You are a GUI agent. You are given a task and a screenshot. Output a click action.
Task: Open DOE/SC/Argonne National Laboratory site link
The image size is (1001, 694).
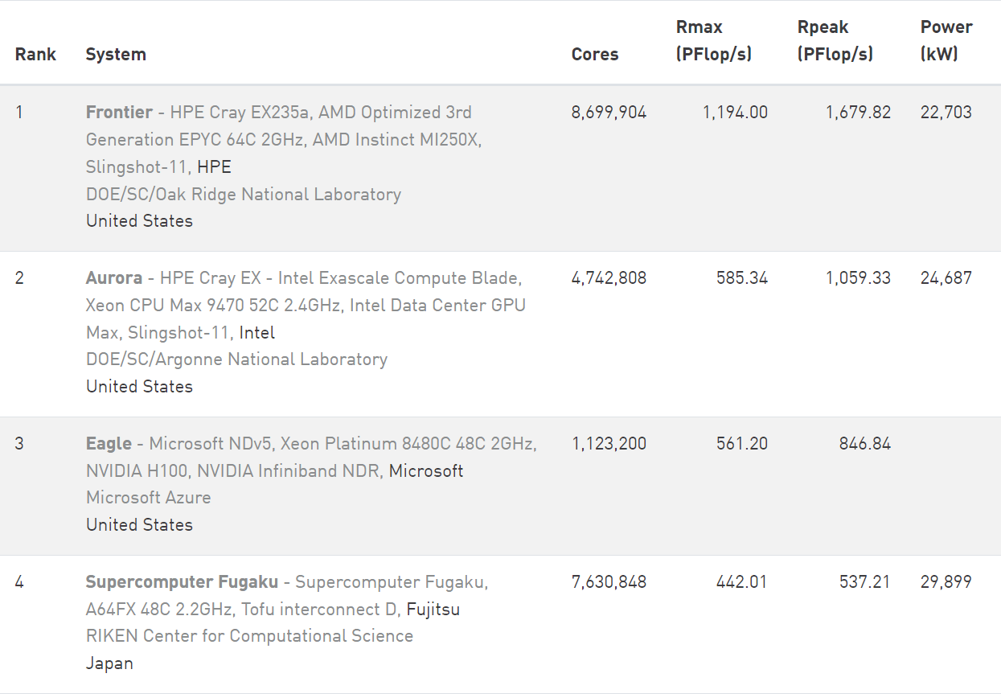coord(236,359)
